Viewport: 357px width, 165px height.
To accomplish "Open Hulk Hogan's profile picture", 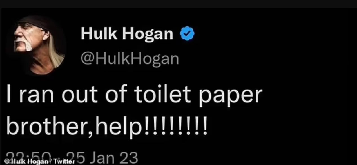I will point(39,45).
